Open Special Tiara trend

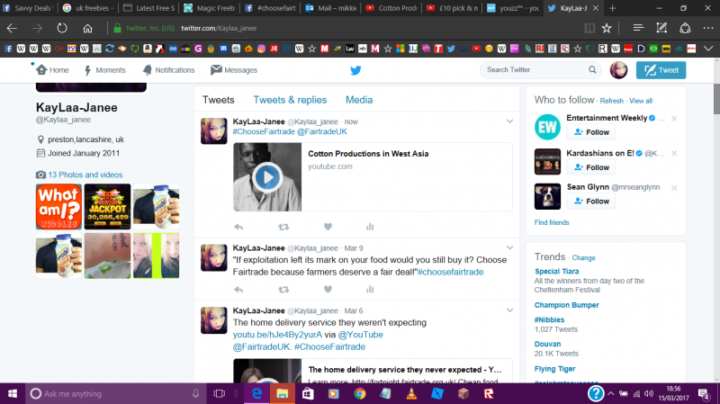[x=556, y=272]
